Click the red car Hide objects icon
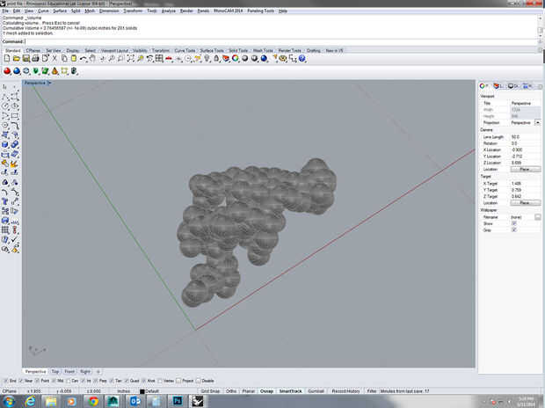This screenshot has width=545, height=408. pyautogui.click(x=169, y=58)
